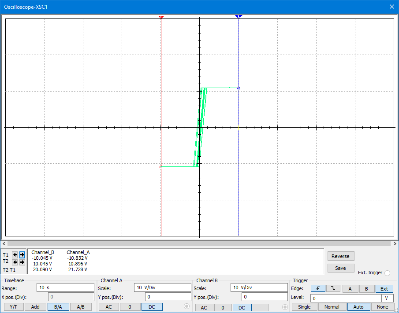
Task: Click the blue T2 cursor marker
Action: pos(239,16)
